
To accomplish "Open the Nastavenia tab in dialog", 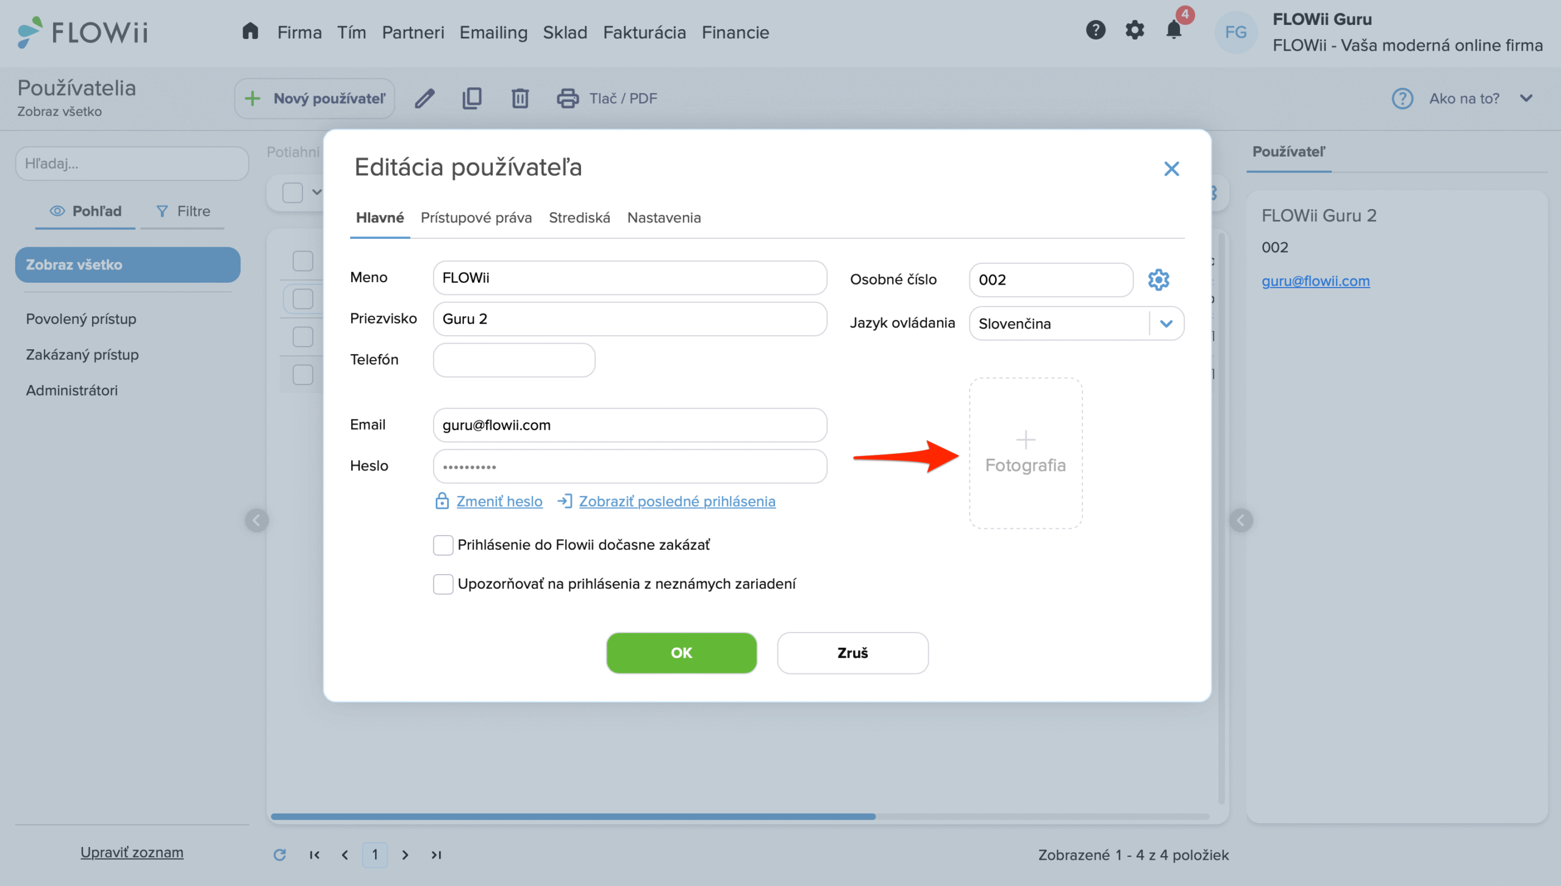I will pyautogui.click(x=663, y=218).
